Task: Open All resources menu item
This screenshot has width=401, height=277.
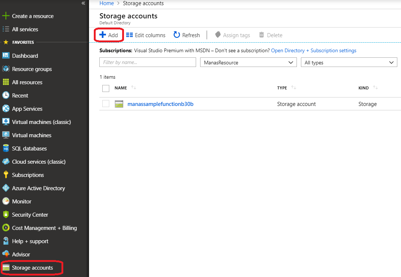Action: coord(27,82)
